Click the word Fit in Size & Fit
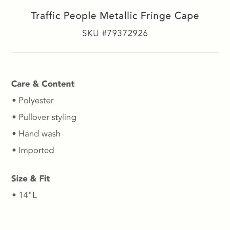Image resolution: width=230 pixels, height=230 pixels. click(x=44, y=178)
